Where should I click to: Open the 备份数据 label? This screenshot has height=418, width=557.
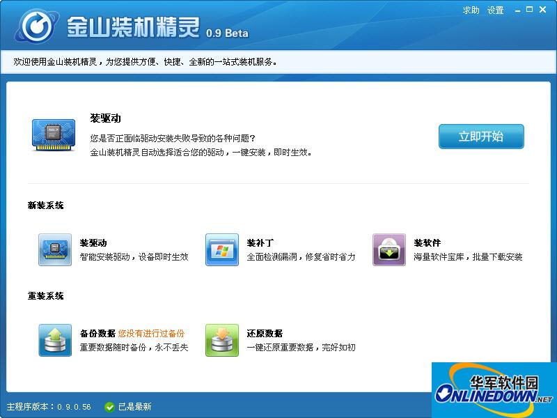[x=97, y=334]
